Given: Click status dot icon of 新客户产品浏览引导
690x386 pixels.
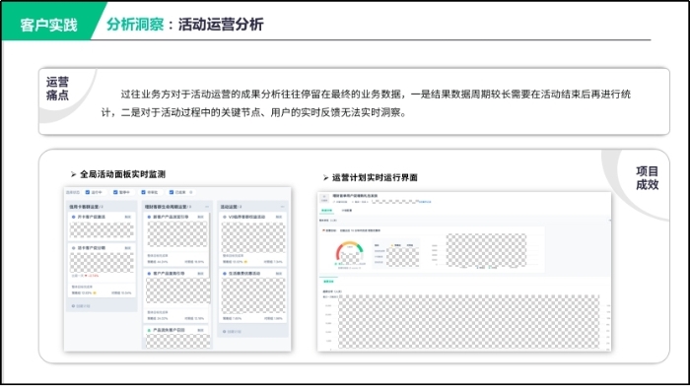Looking at the screenshot, I should click(149, 217).
